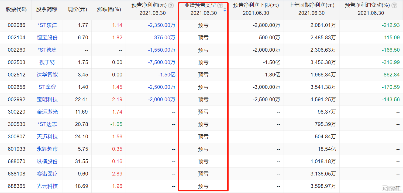Select stock code 002104
The height and width of the screenshot is (193, 403).
[16, 38]
